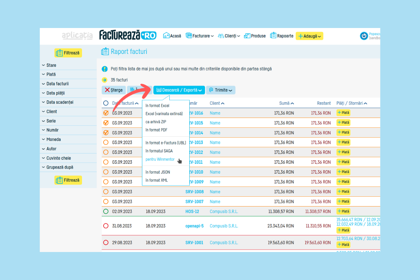420x280 pixels.
Task: Open the Compusib S.R.L. client for HOS-12
Action: (224, 211)
